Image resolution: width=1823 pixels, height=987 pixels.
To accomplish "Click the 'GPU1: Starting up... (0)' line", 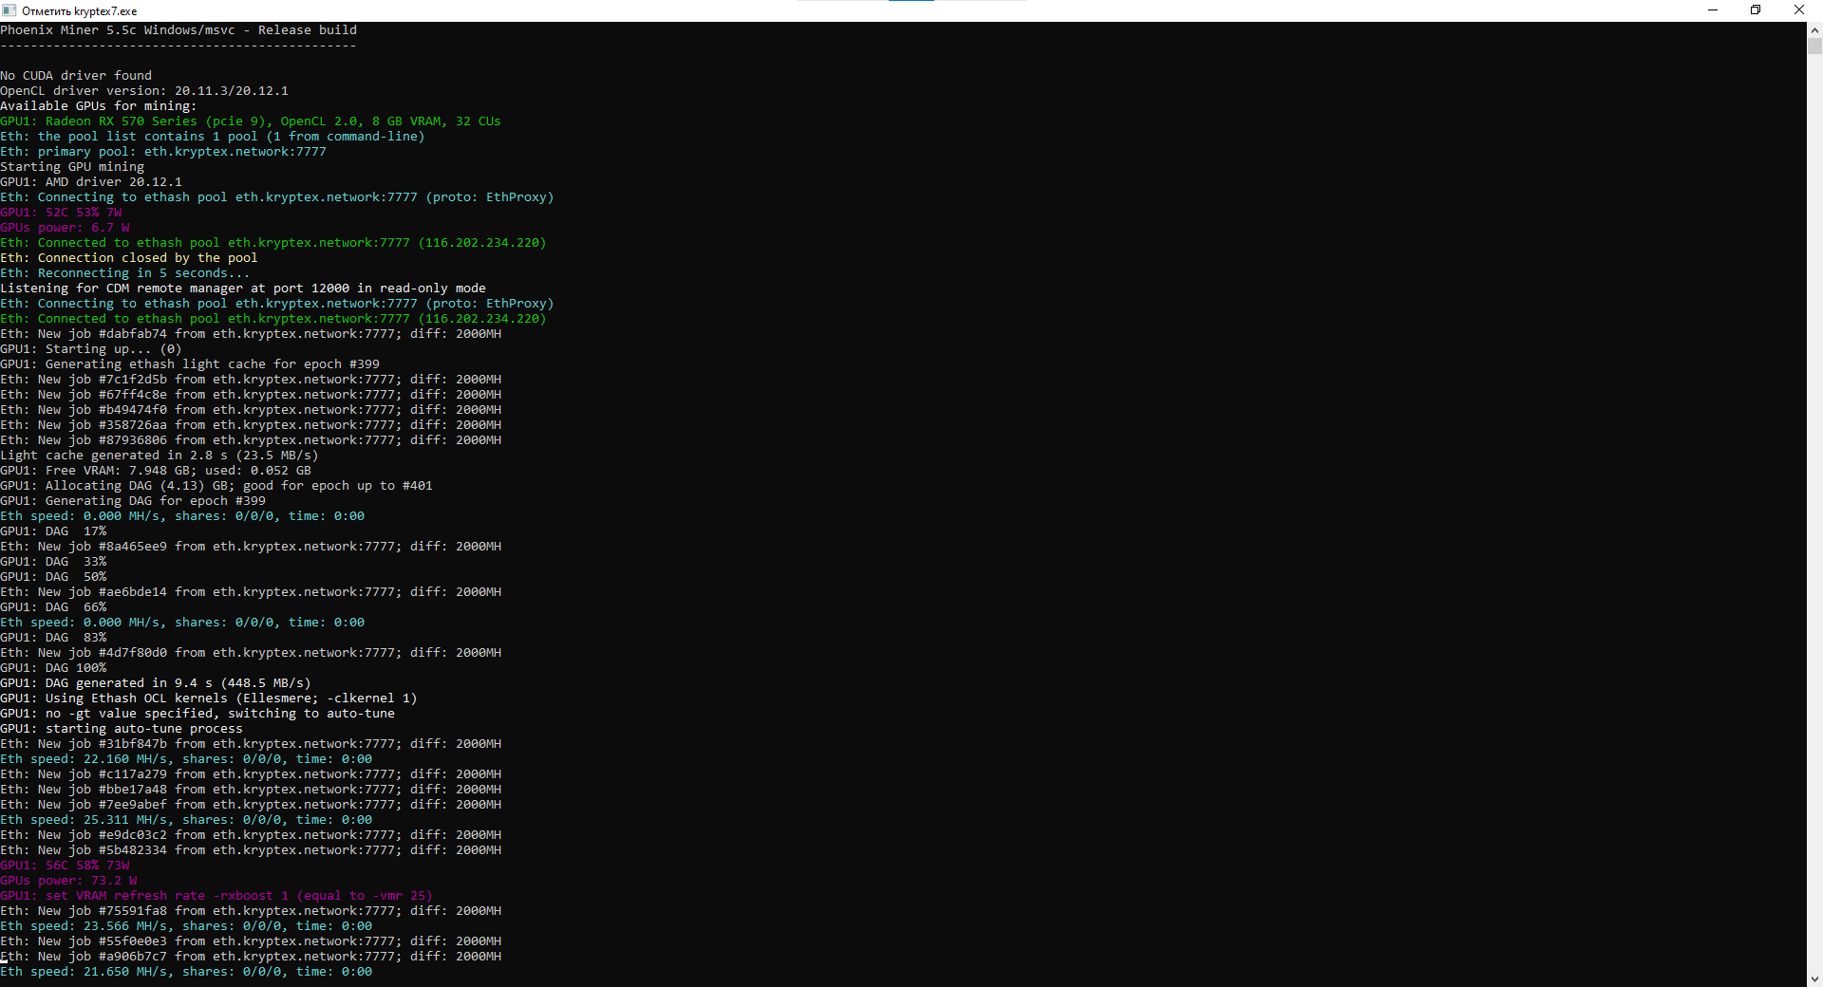I will (x=91, y=349).
